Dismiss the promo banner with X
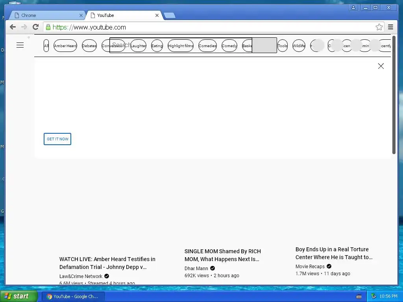This screenshot has width=403, height=302. pyautogui.click(x=381, y=66)
